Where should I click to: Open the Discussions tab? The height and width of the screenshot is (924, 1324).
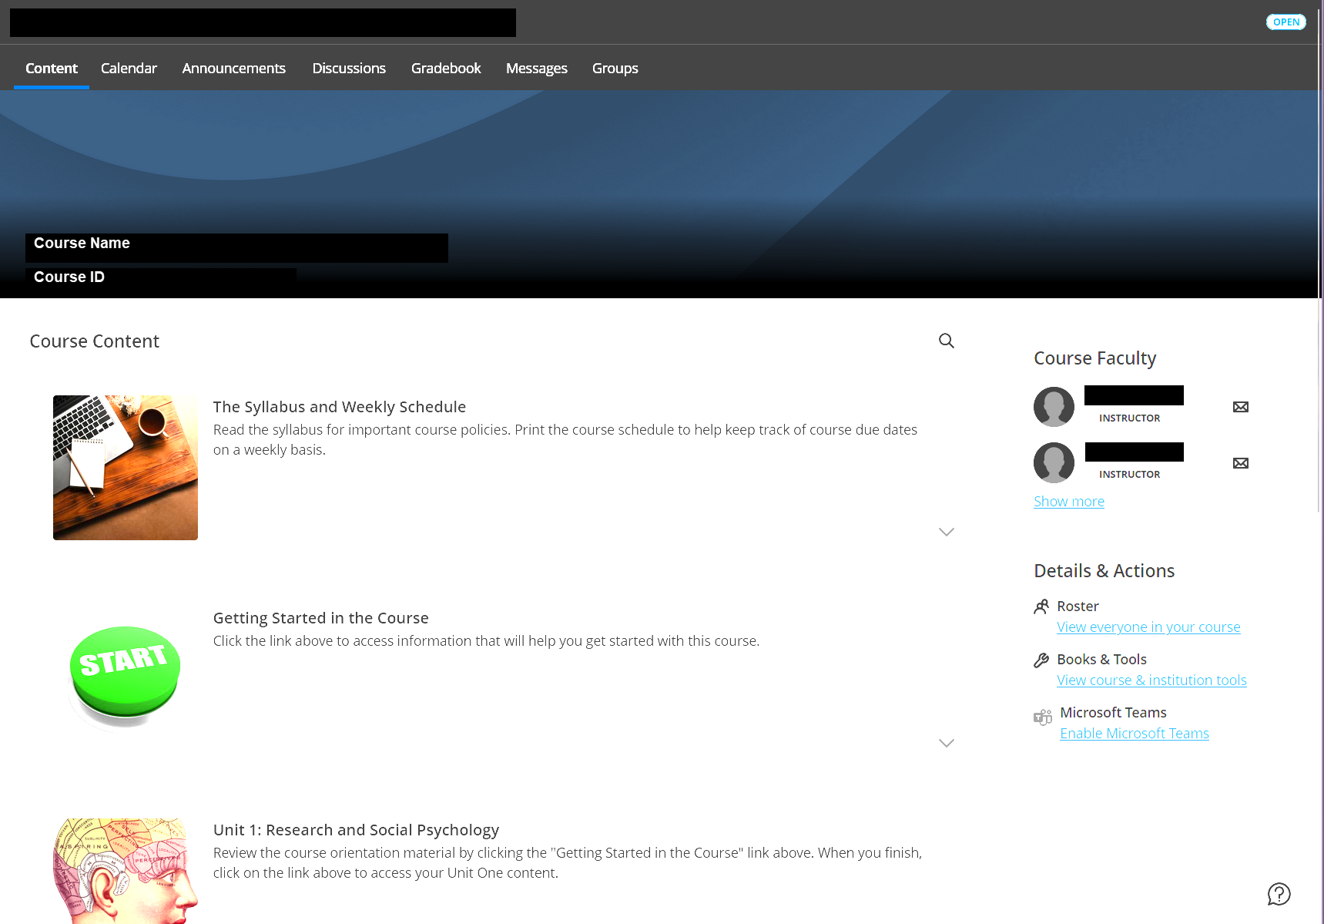[x=349, y=68]
